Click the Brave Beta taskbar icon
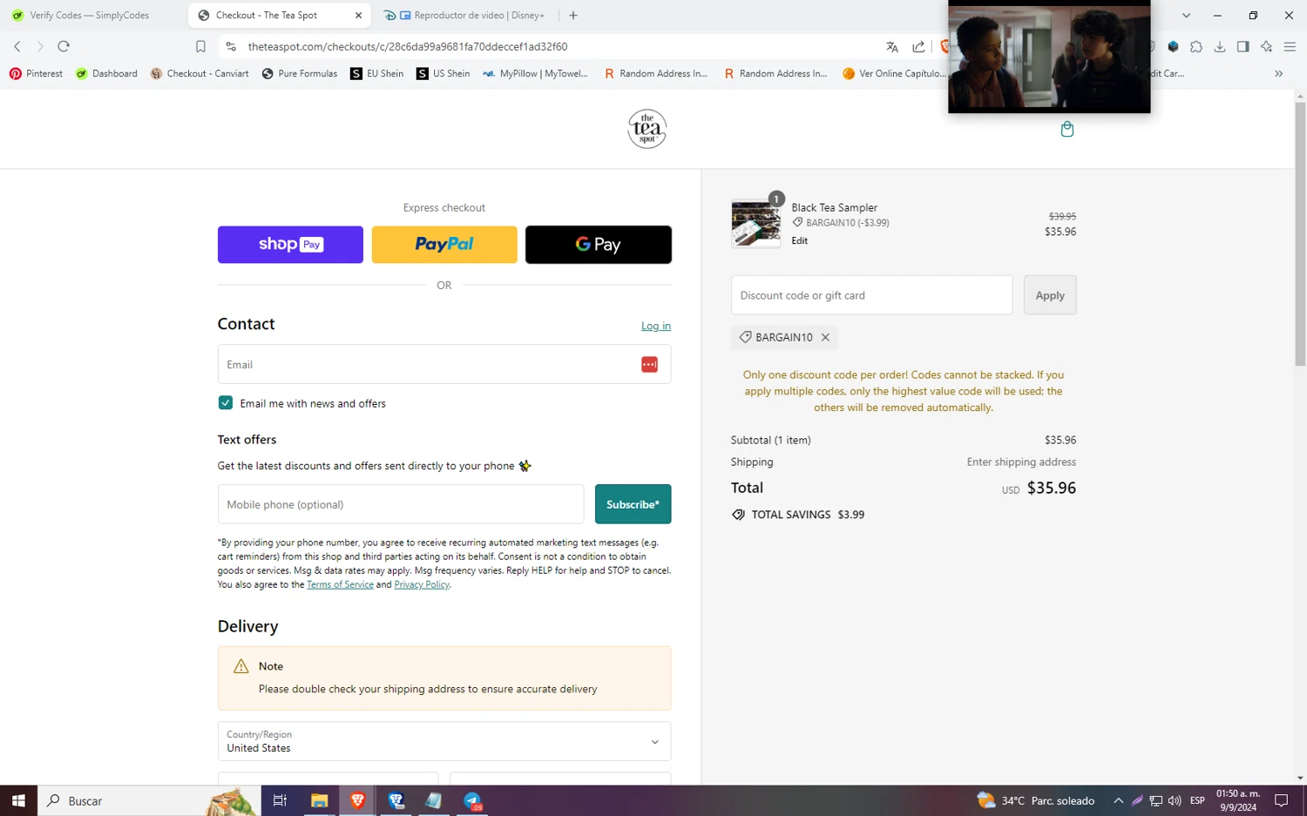Image resolution: width=1307 pixels, height=816 pixels. coord(396,800)
